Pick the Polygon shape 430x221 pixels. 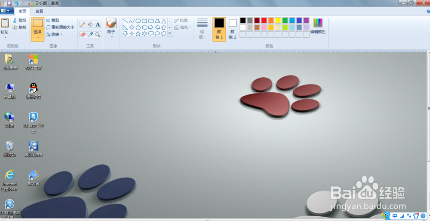pyautogui.click(x=157, y=21)
